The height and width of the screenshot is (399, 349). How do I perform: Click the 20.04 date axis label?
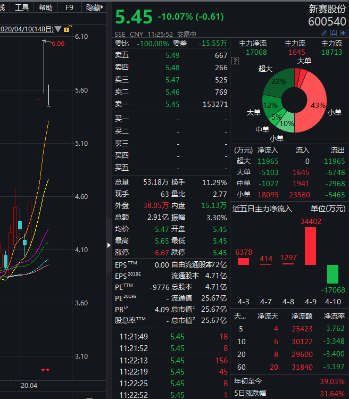[29, 386]
